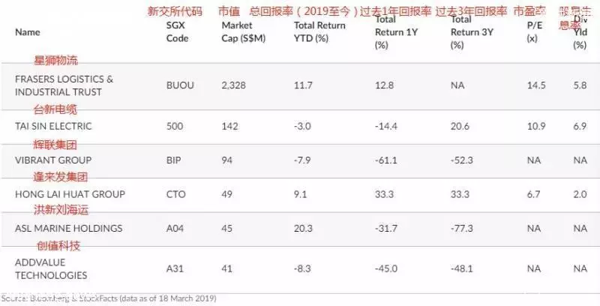Select the CTO stock code cell
Screen dimensions: 600x306
pos(176,194)
